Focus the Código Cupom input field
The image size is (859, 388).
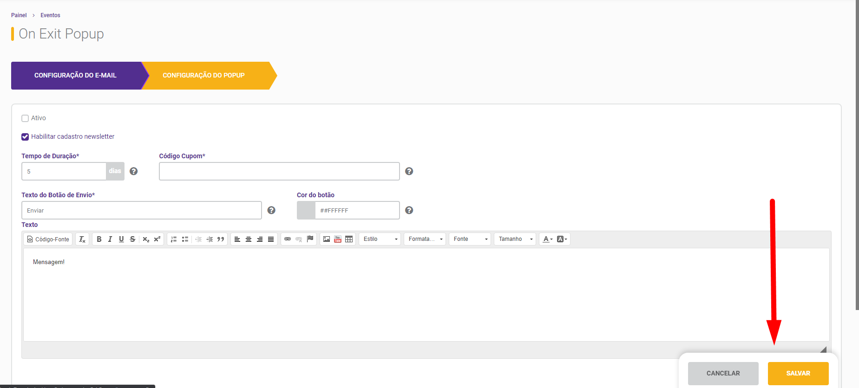pyautogui.click(x=279, y=171)
